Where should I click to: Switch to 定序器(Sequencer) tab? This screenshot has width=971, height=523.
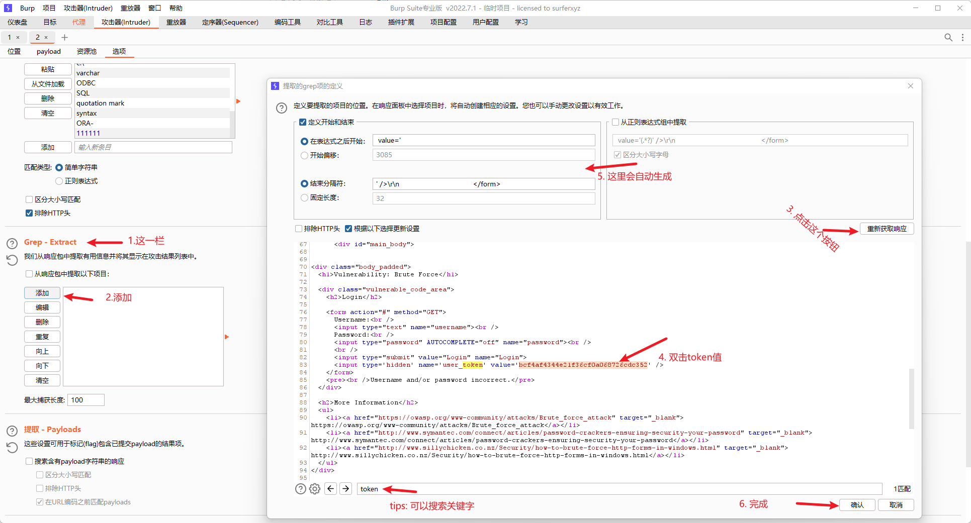tap(230, 22)
